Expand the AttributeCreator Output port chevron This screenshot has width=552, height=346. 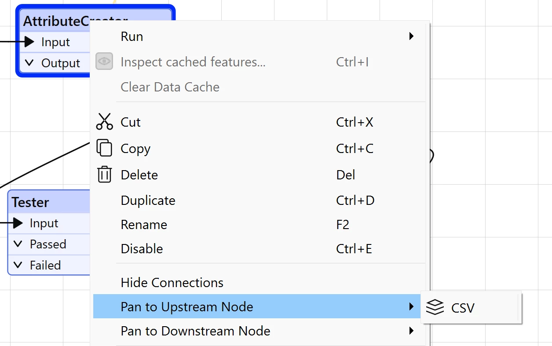pyautogui.click(x=29, y=63)
